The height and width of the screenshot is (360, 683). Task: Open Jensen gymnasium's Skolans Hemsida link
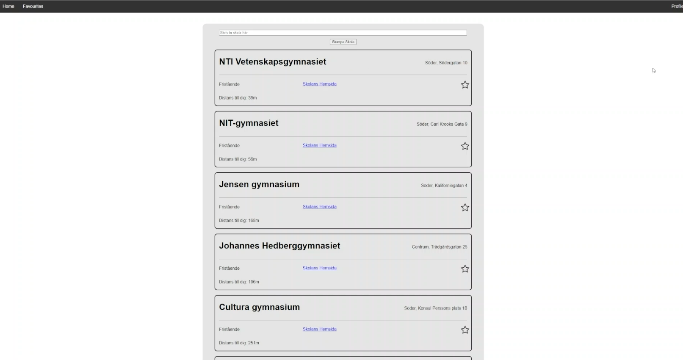coord(320,207)
